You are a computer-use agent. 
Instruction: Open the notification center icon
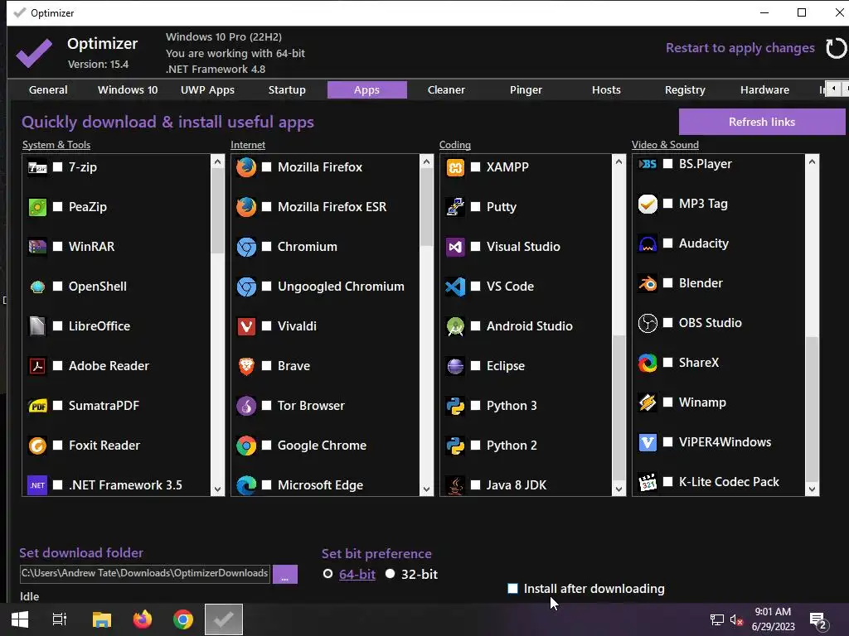tap(817, 619)
